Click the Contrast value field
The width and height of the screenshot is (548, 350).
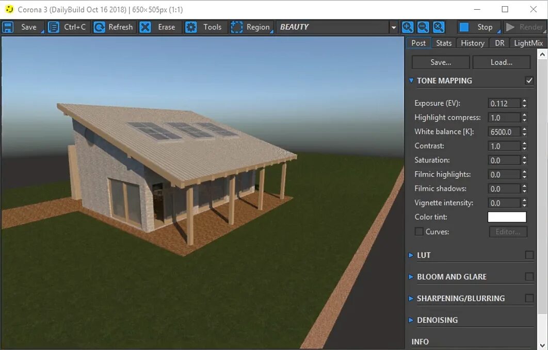click(504, 146)
